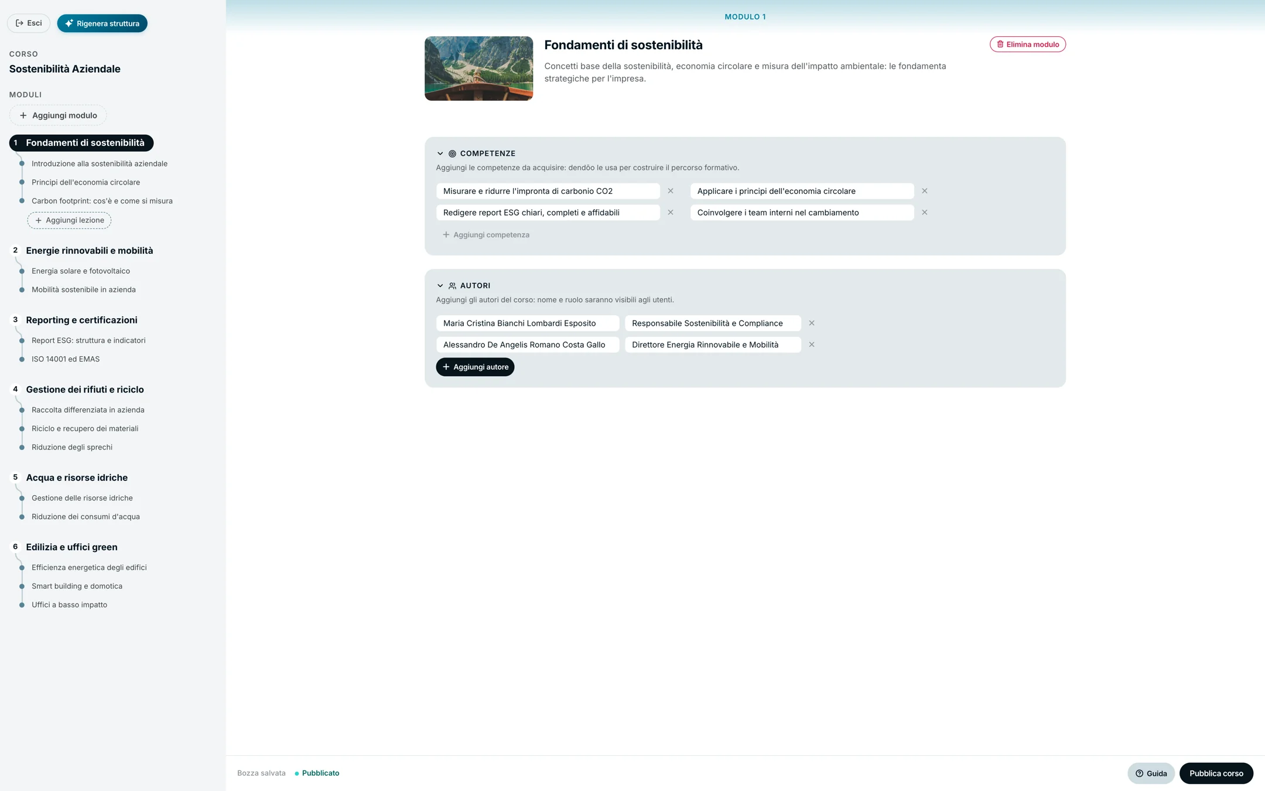Open module 'Gestione dei rifiuti e riciclo'
The height and width of the screenshot is (791, 1265).
[85, 390]
